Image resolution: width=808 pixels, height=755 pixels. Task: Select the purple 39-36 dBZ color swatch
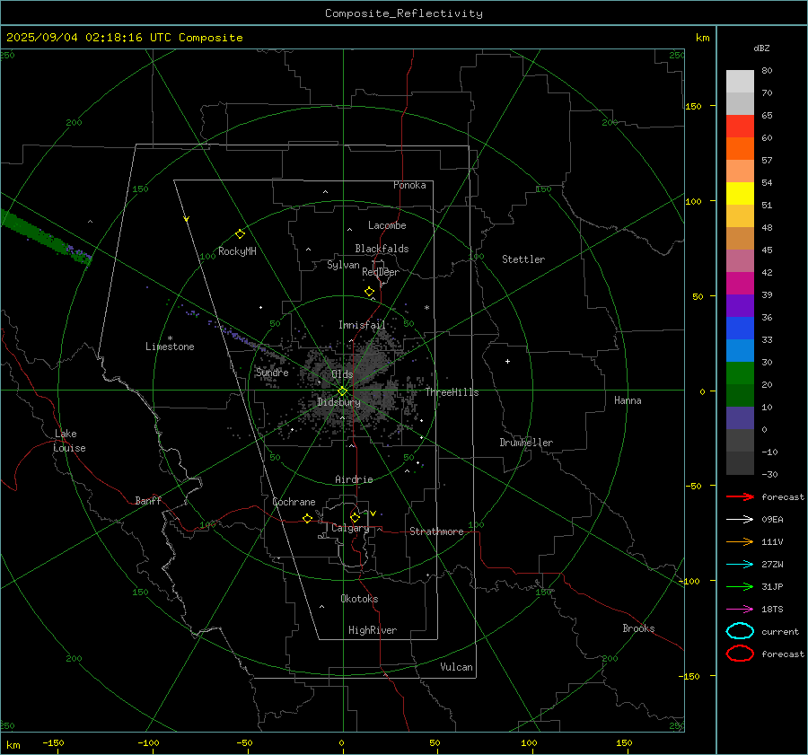tap(740, 306)
